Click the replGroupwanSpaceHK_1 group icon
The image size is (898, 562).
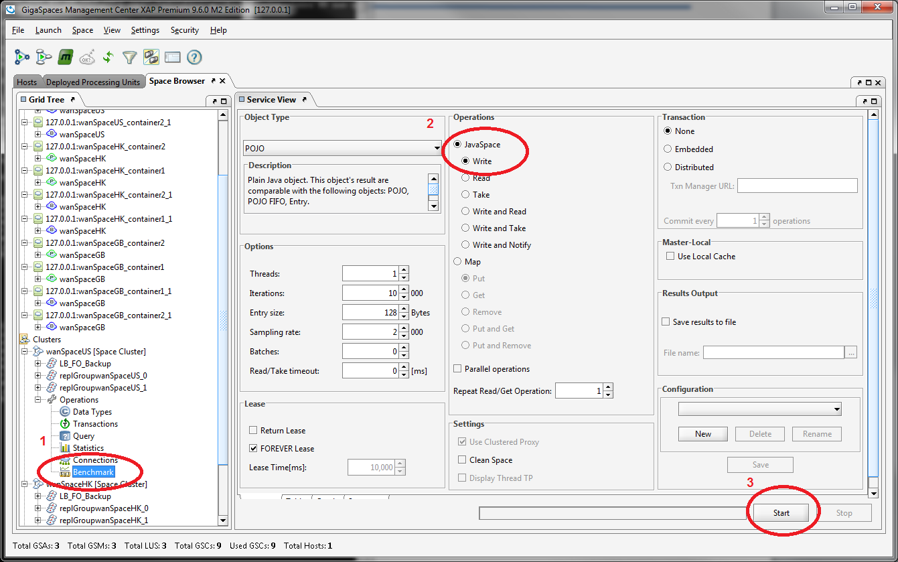tap(52, 520)
